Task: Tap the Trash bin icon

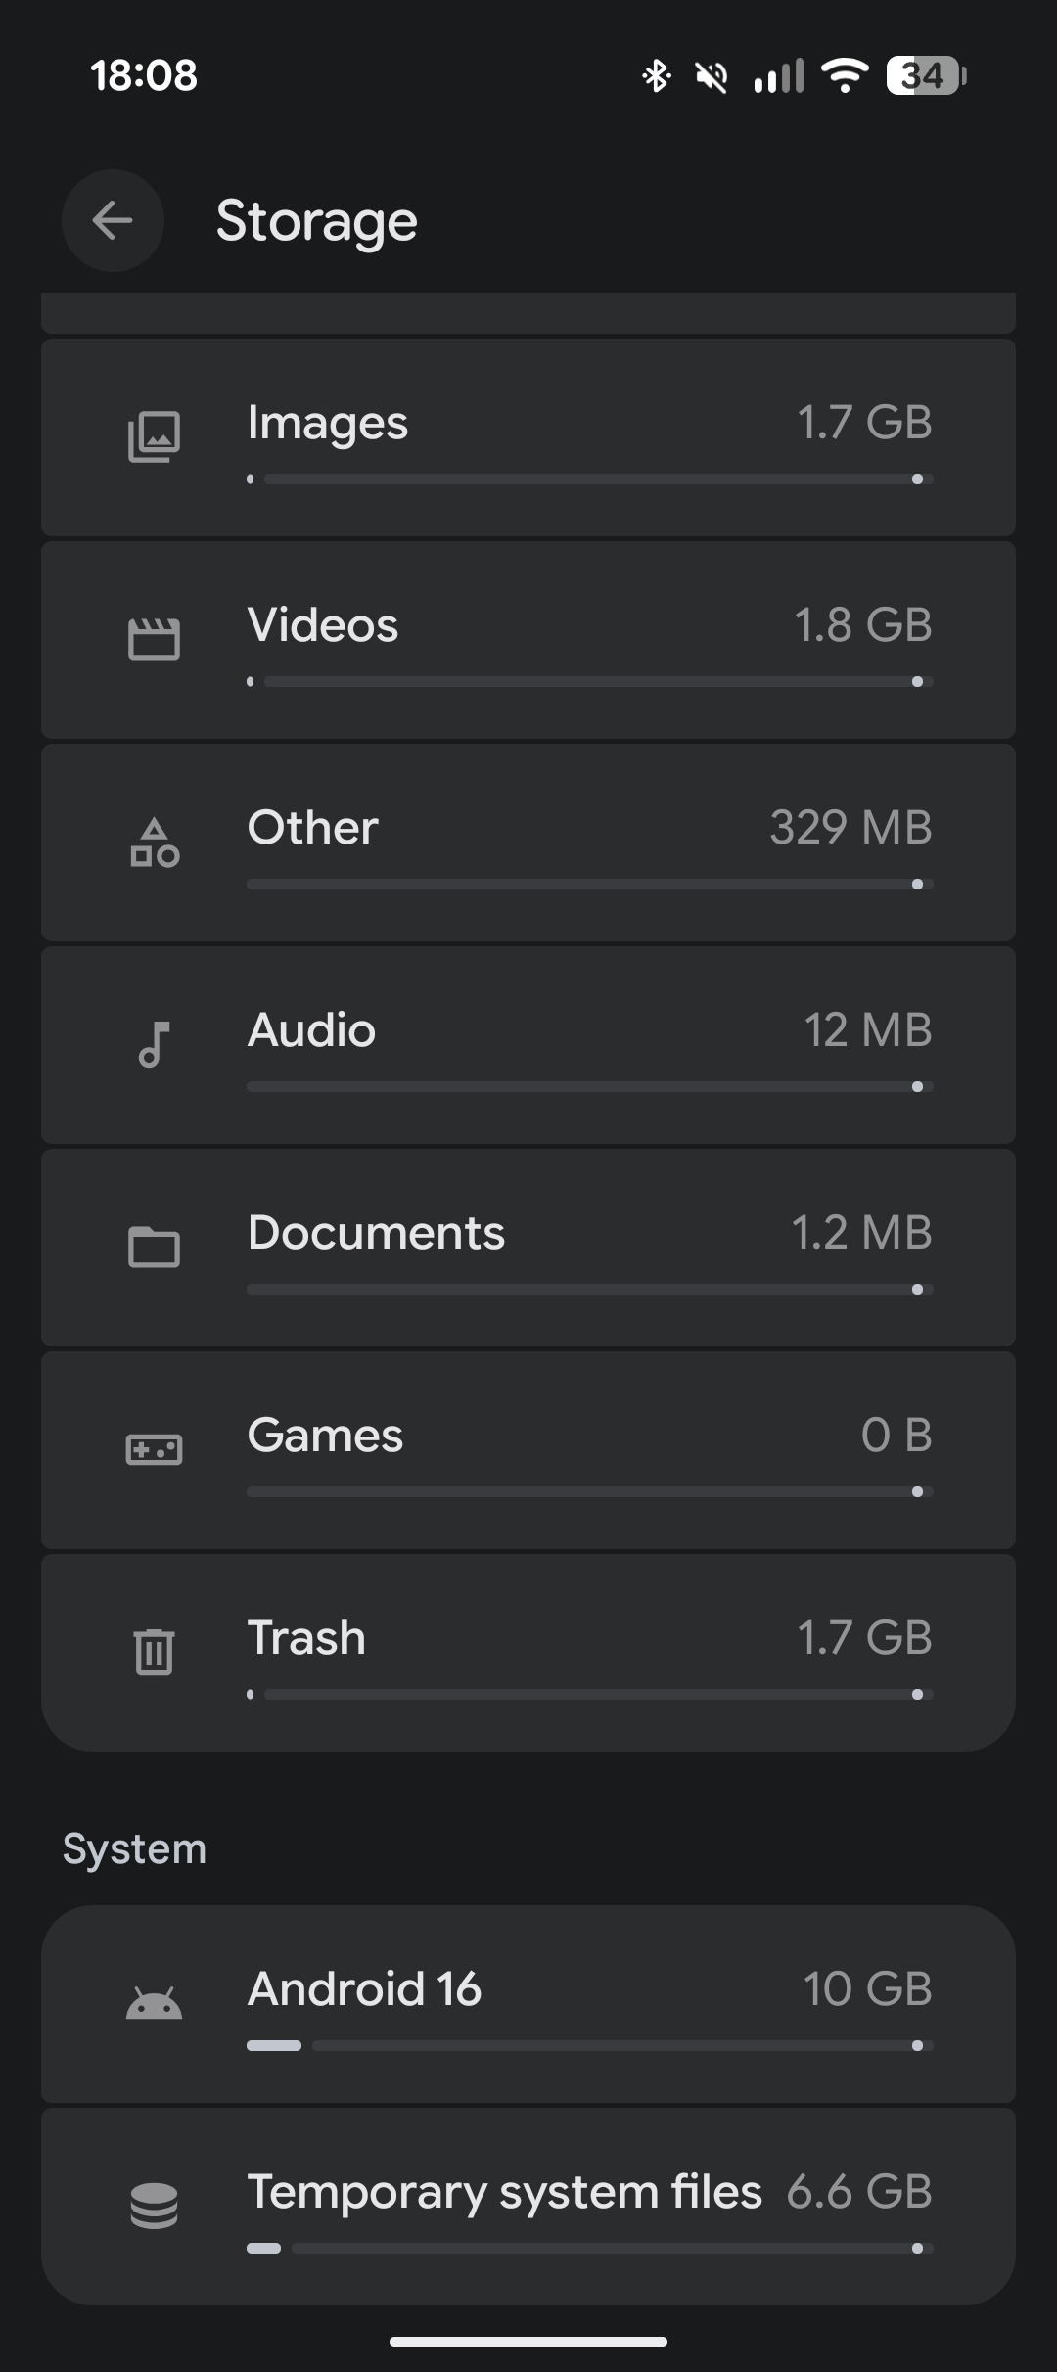Action: (154, 1652)
